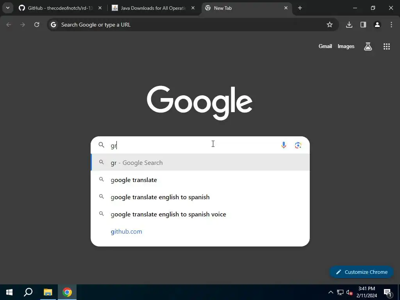This screenshot has height=300, width=400.
Task: Click the Chrome taskbar icon
Action: coord(67,292)
